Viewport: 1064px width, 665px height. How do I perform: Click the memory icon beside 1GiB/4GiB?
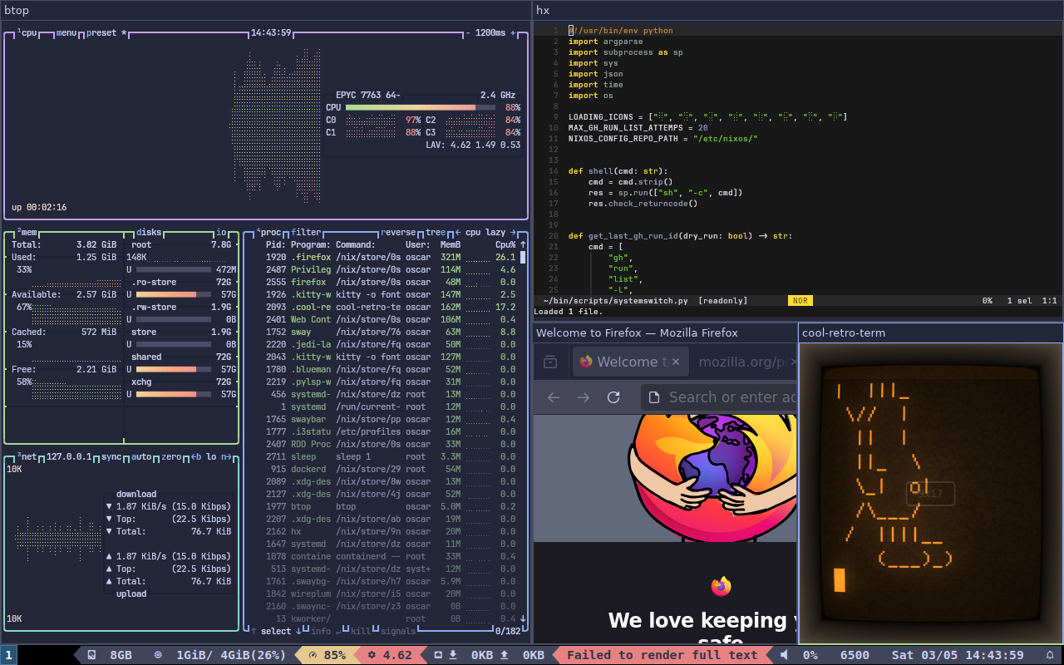159,655
